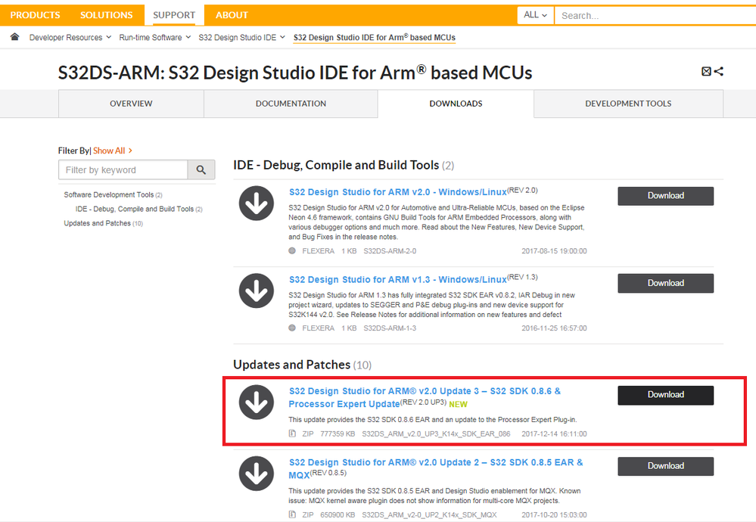The image size is (756, 522).
Task: Download Update 3 SDK 0.8.6 package
Action: [666, 395]
